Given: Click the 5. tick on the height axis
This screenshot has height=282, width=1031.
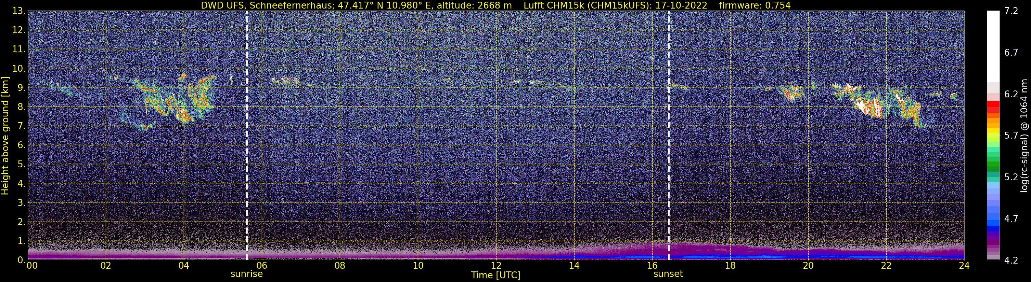Looking at the screenshot, I should click(x=22, y=165).
